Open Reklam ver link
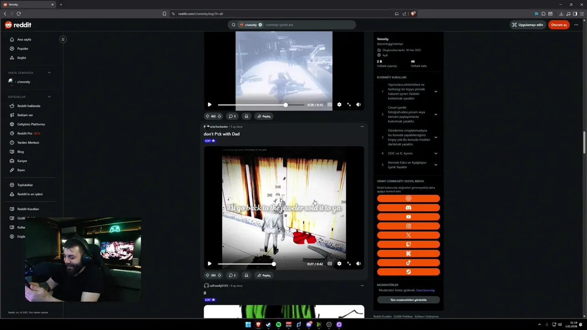The image size is (587, 330). 25,115
